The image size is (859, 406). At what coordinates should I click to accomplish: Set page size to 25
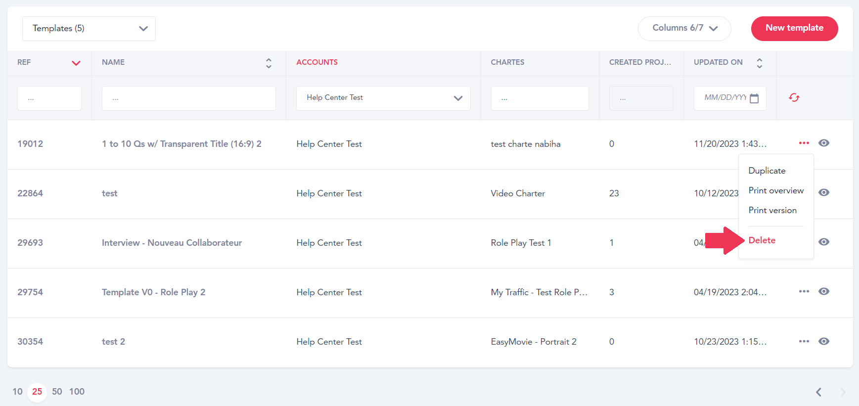point(37,392)
